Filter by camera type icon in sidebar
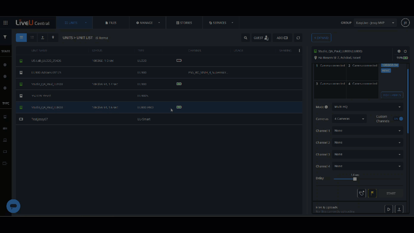414x233 pixels. point(5,128)
